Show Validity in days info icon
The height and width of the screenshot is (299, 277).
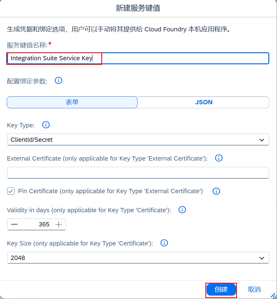pyautogui.click(x=182, y=209)
